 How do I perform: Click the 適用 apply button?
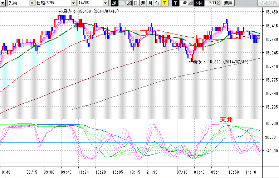(x=227, y=3)
